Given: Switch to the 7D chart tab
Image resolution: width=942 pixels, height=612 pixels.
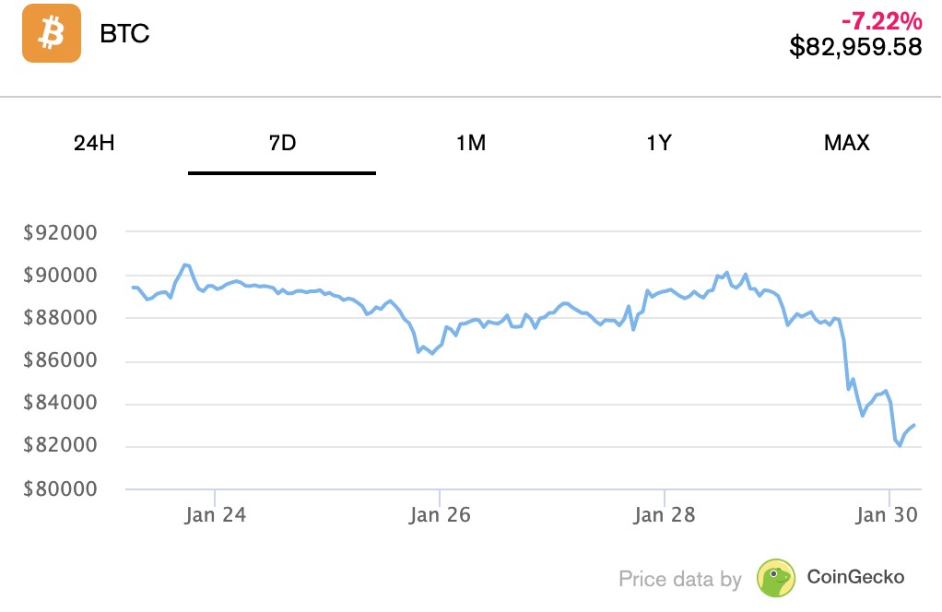Looking at the screenshot, I should (x=282, y=143).
